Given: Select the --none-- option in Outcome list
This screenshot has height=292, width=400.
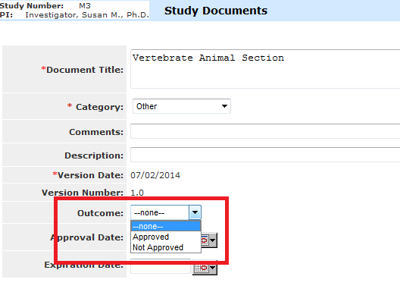Looking at the screenshot, I should point(166,226).
